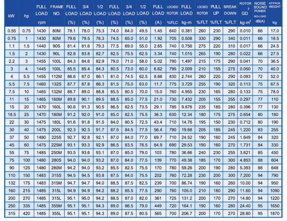This screenshot has height=221, width=287.
Task: Select the NOISE SOUND POWER dB(A) header
Action: [x=260, y=13]
